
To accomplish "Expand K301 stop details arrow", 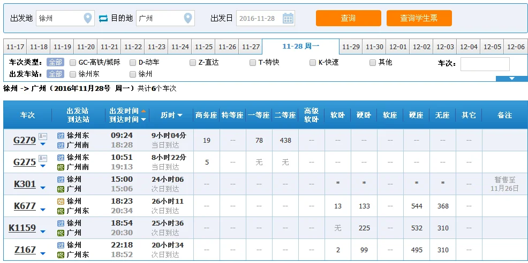I will click(x=43, y=188).
